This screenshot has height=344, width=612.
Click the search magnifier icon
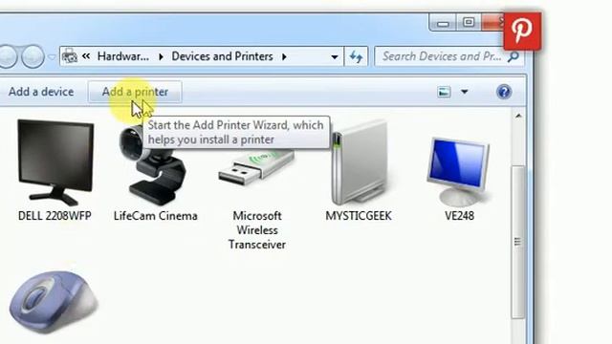point(514,57)
